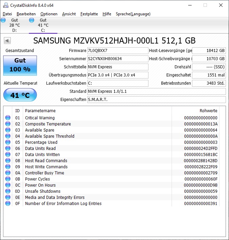The image size is (229, 240).
Task: Click the Drehzahl value ---- (SSD)
Action: pos(209,67)
